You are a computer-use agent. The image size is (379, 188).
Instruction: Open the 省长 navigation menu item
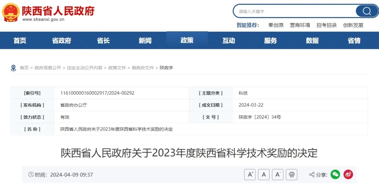[104, 41]
